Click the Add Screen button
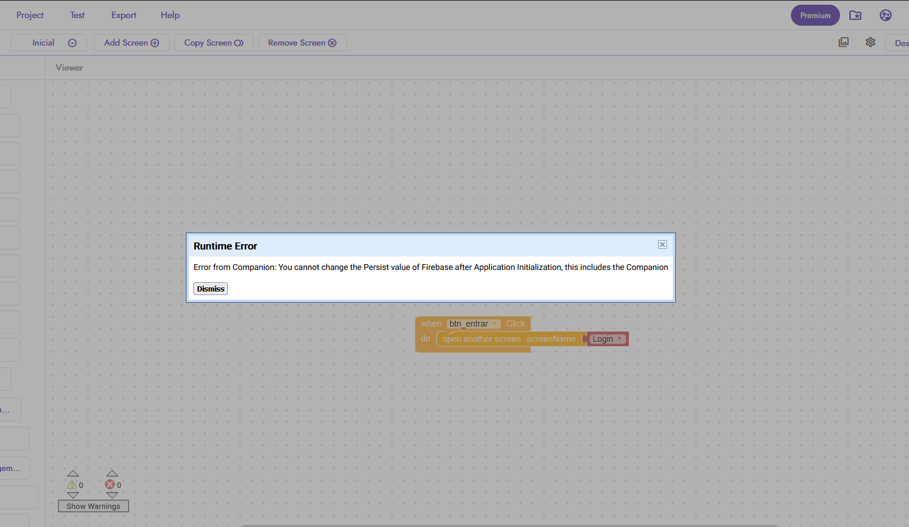This screenshot has width=909, height=527. tap(132, 43)
